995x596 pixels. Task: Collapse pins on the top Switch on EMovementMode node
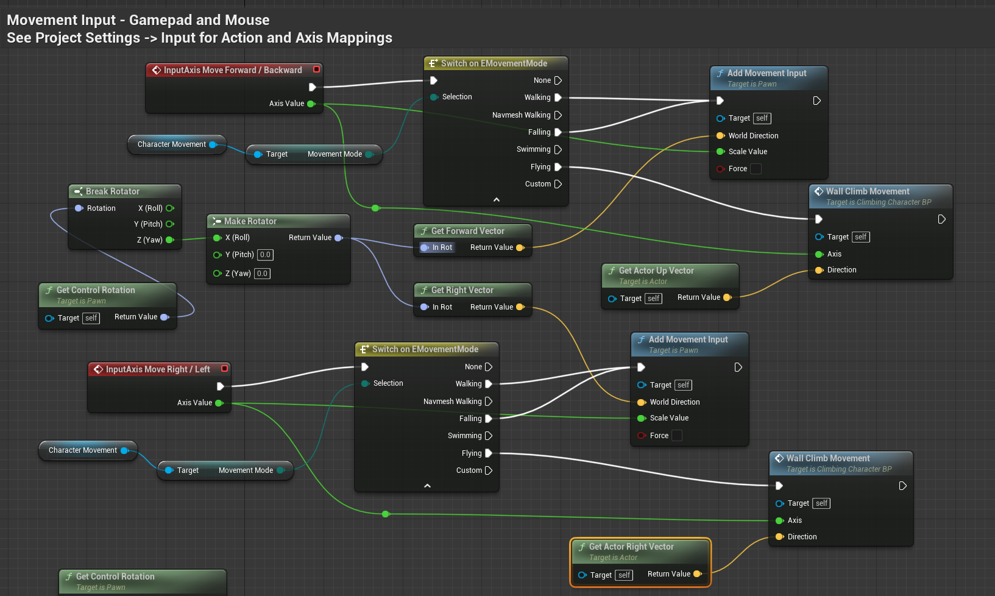[x=496, y=200]
